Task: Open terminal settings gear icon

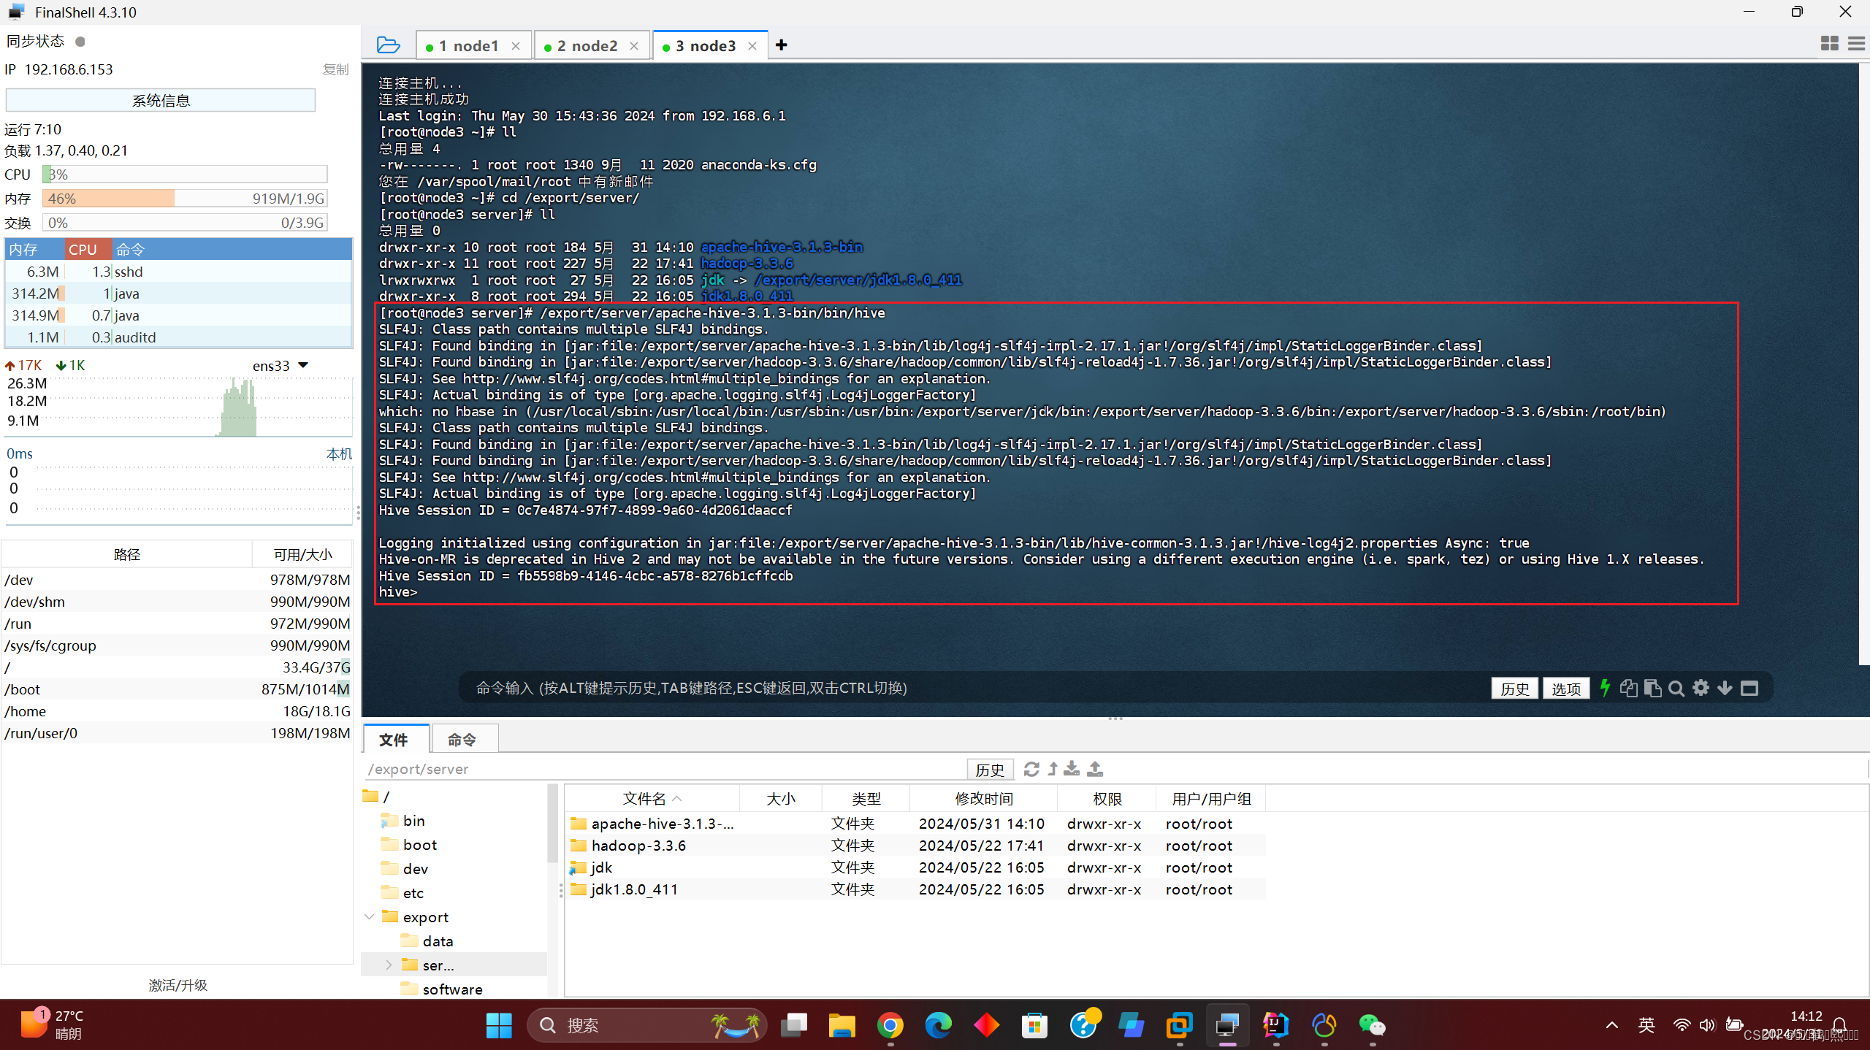Action: (x=1701, y=688)
